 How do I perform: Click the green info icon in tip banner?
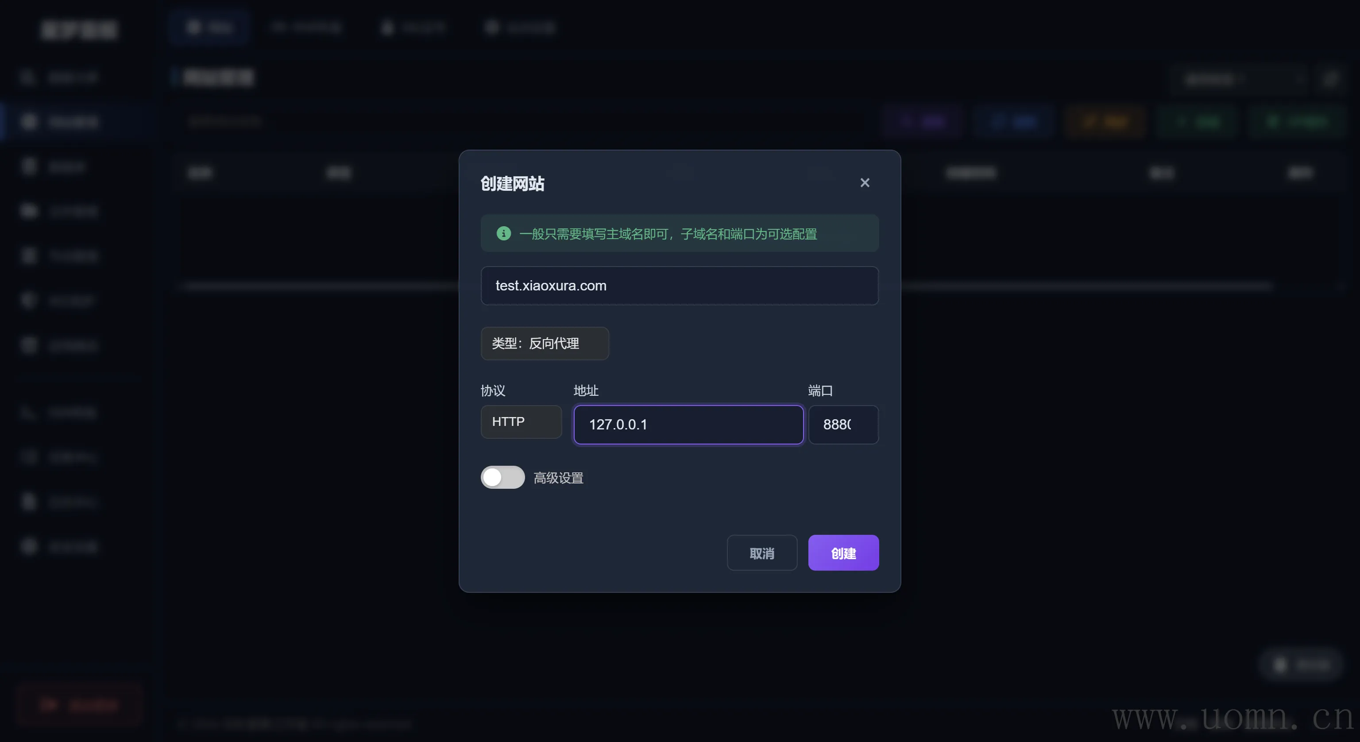tap(503, 233)
